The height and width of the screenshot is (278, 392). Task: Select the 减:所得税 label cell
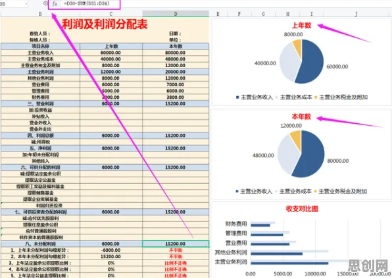[x=41, y=142]
